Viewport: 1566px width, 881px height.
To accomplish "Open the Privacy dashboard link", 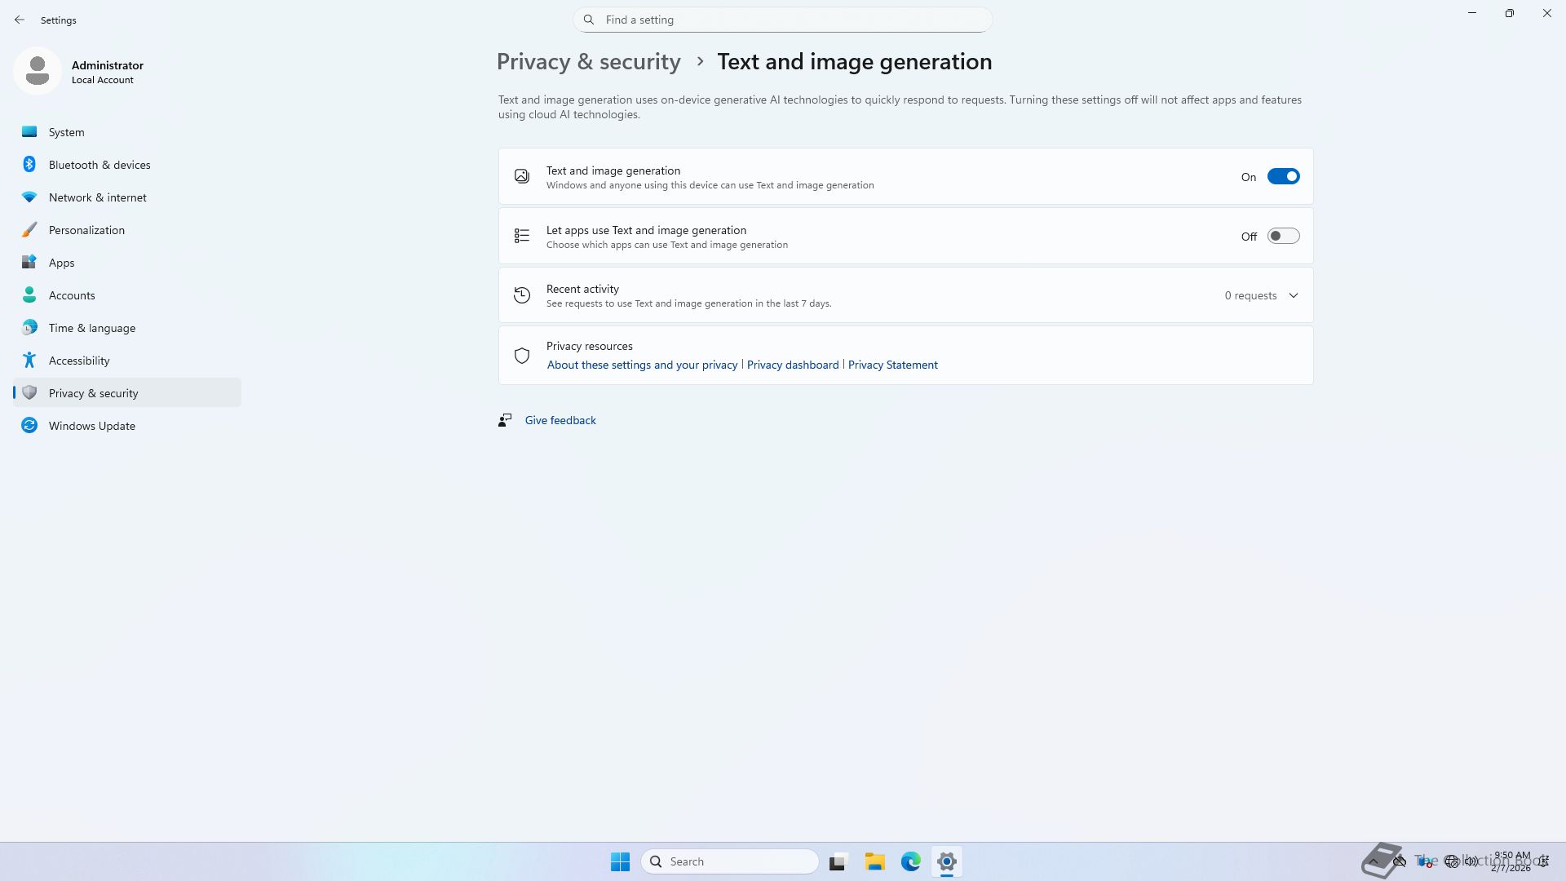I will 792,365.
